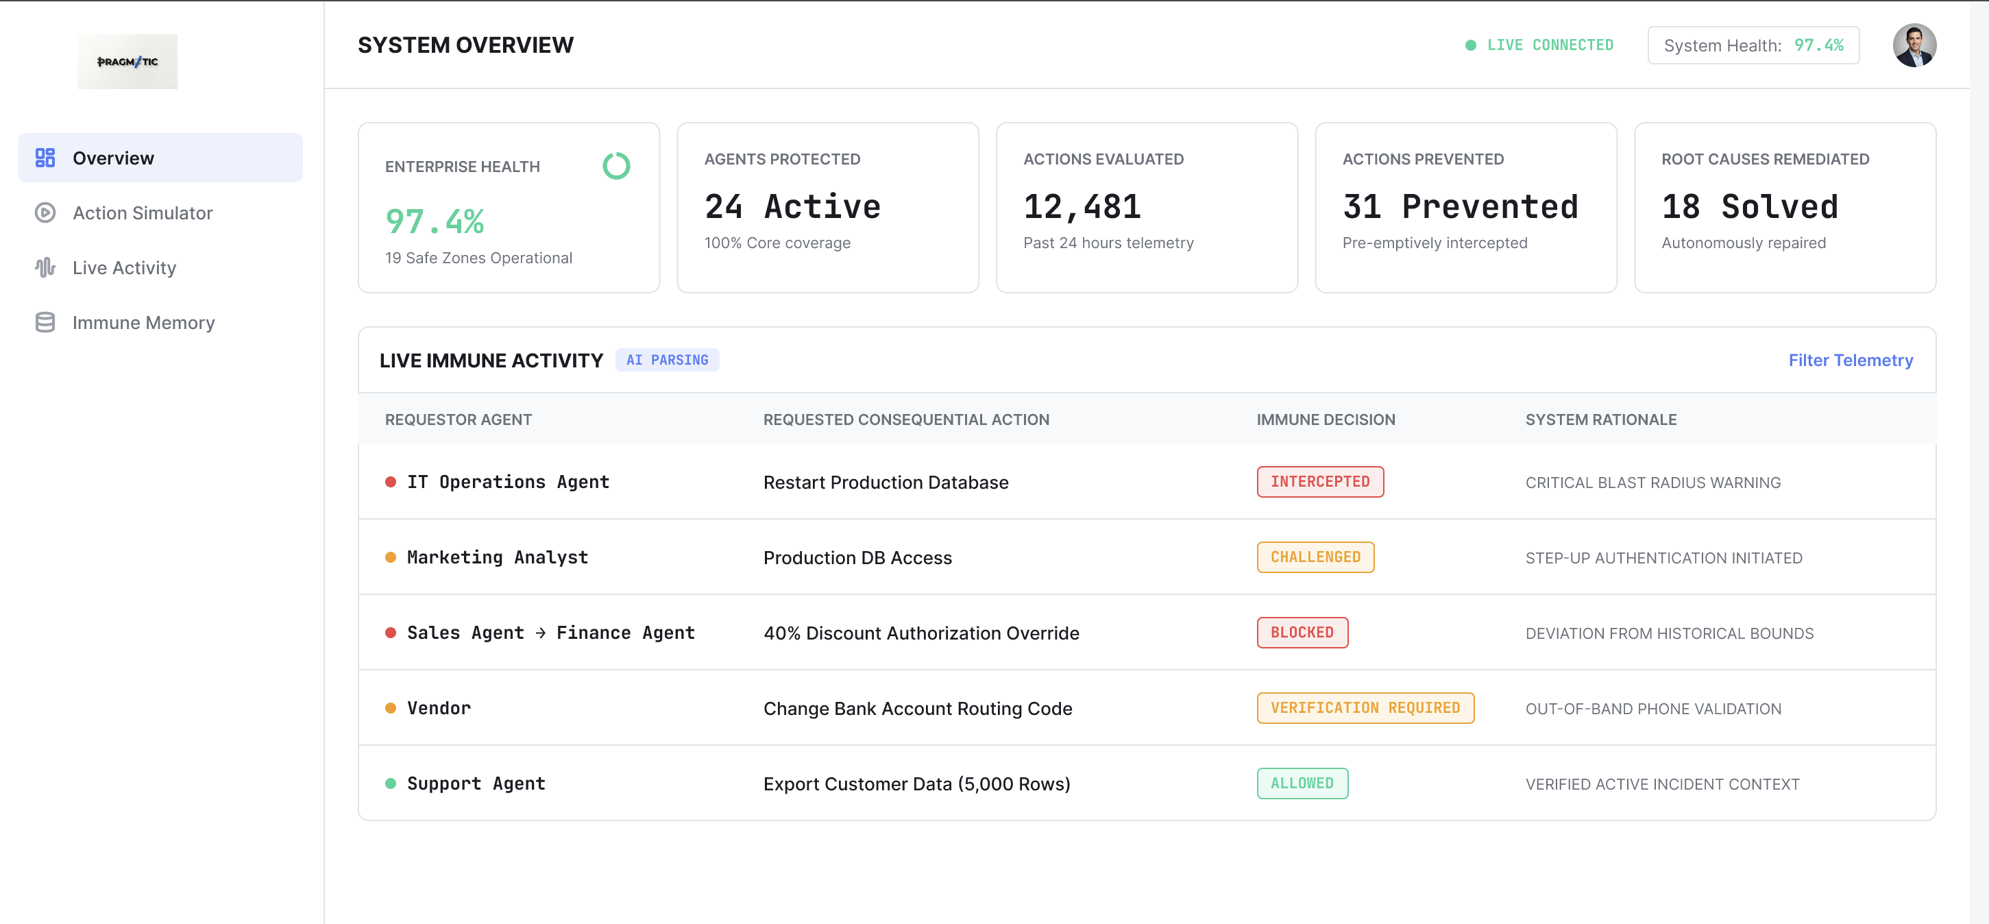Click the VERIFICATION REQUIRED badge

[1365, 708]
